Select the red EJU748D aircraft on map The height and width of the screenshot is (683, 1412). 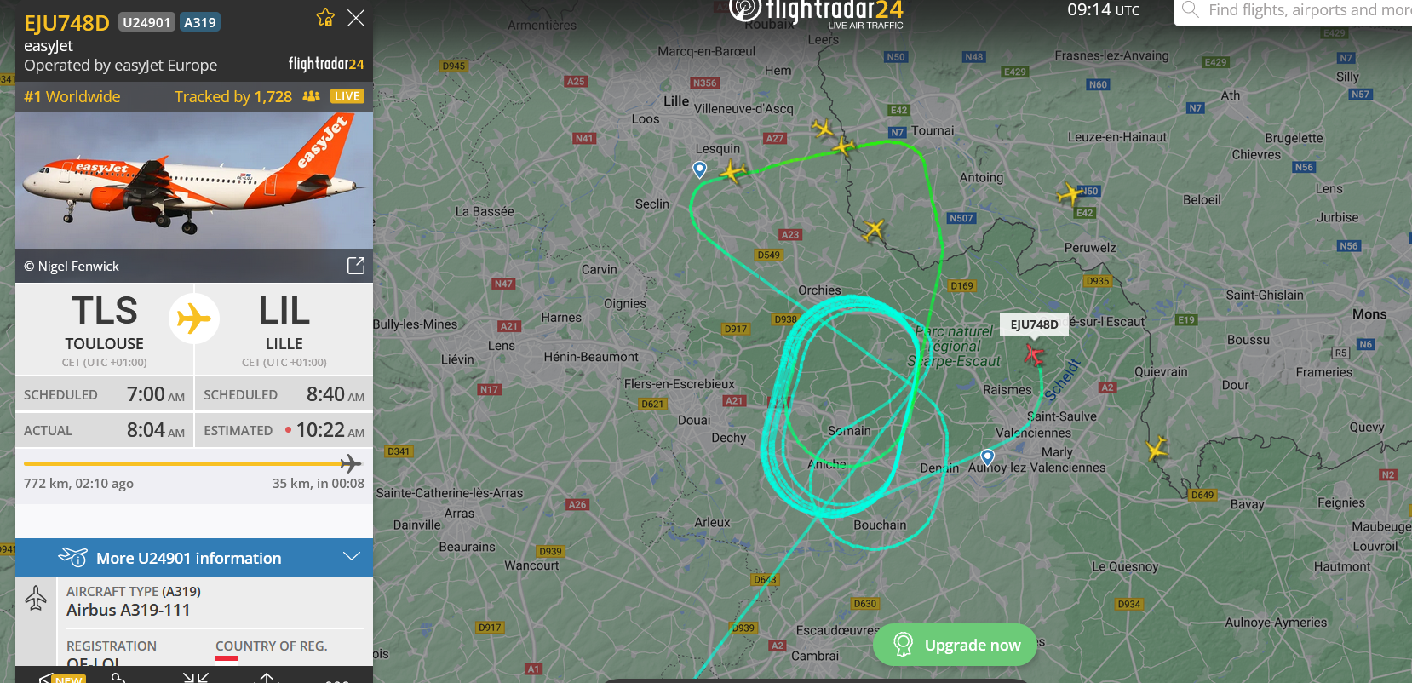click(x=1034, y=353)
